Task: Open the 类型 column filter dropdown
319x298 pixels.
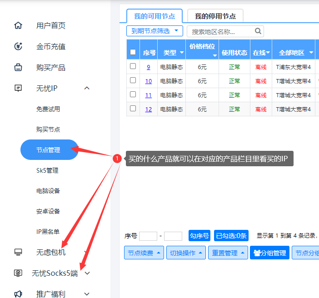Action: 182,53
